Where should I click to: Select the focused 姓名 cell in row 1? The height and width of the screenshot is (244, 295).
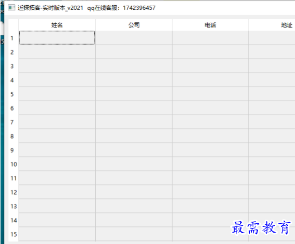(57, 38)
